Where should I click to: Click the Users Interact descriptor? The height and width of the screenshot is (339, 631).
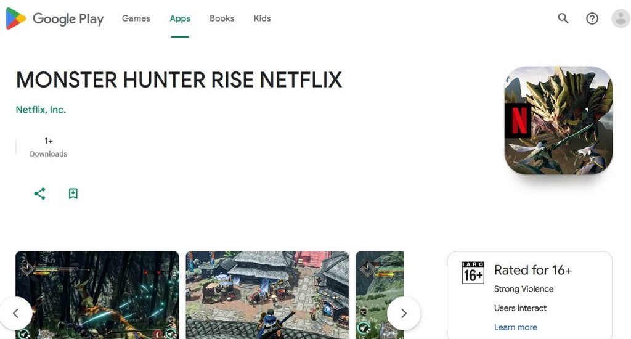[520, 308]
